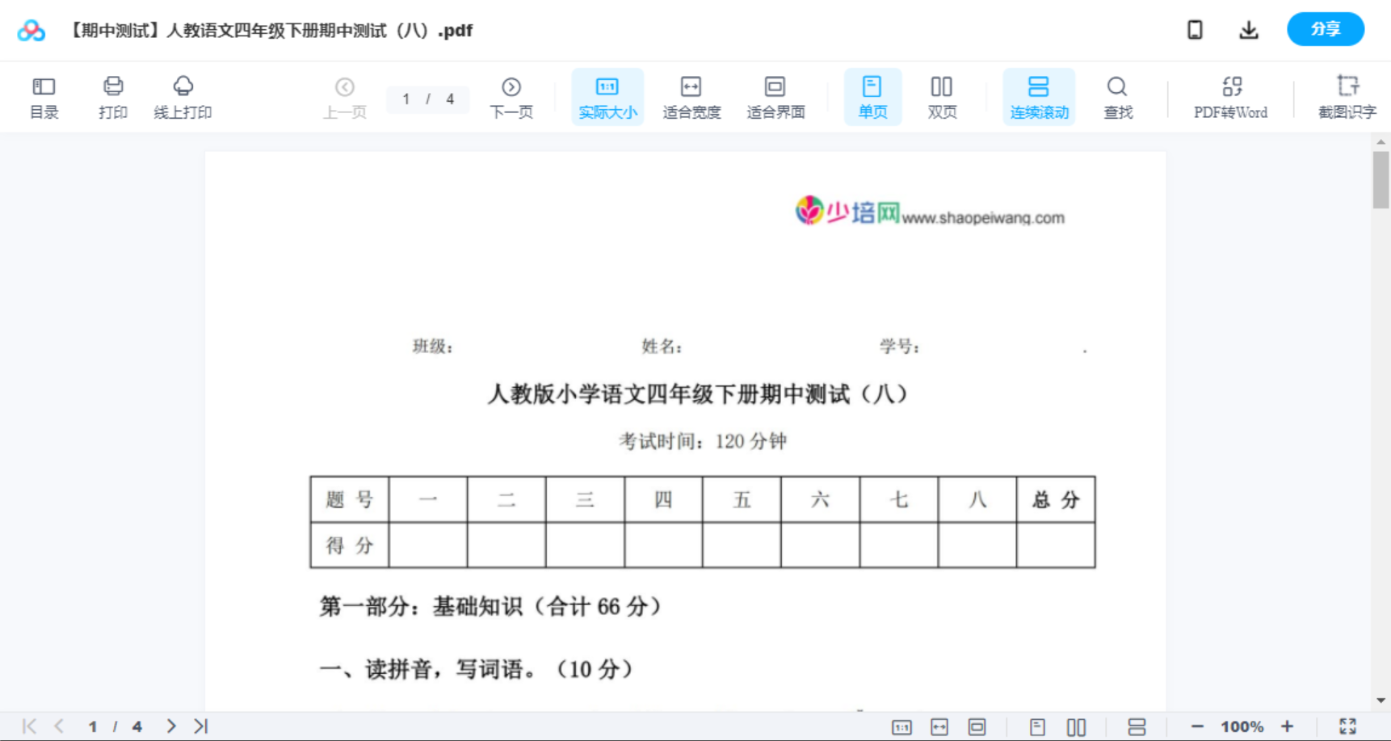This screenshot has width=1391, height=741.
Task: Click the download icon in the top bar
Action: pyautogui.click(x=1248, y=29)
